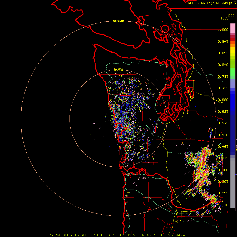This screenshot has width=237, height=237.
Task: Select the 0.840 legend value
Action: coord(223,65)
